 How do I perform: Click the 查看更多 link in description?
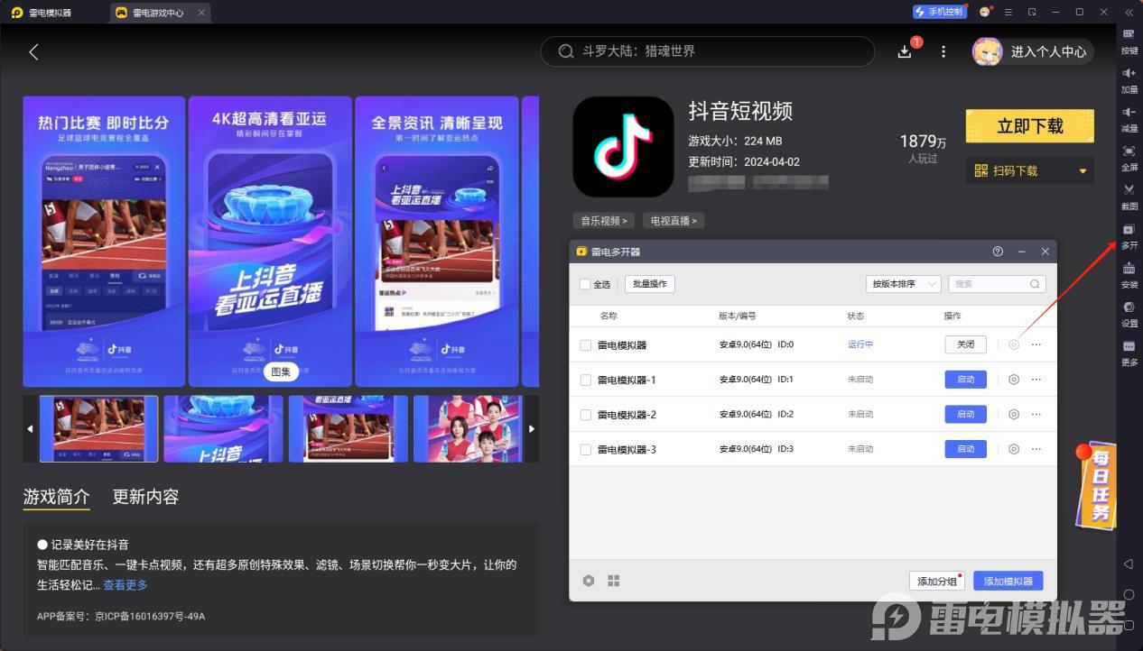(125, 585)
